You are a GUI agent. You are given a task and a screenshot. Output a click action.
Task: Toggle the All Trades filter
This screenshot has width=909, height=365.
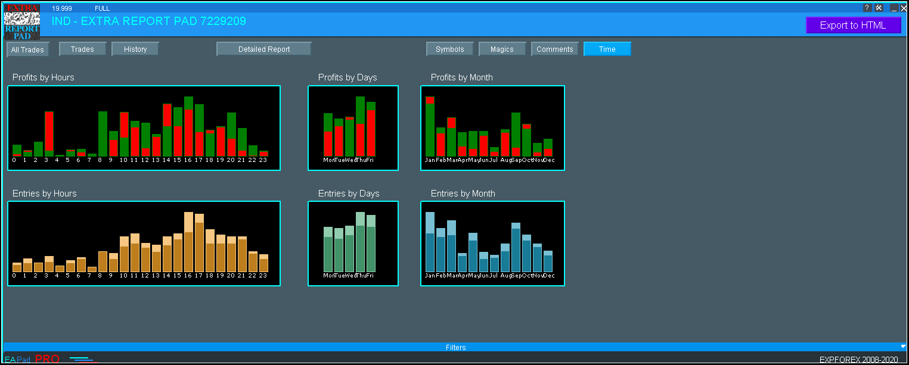[x=27, y=49]
